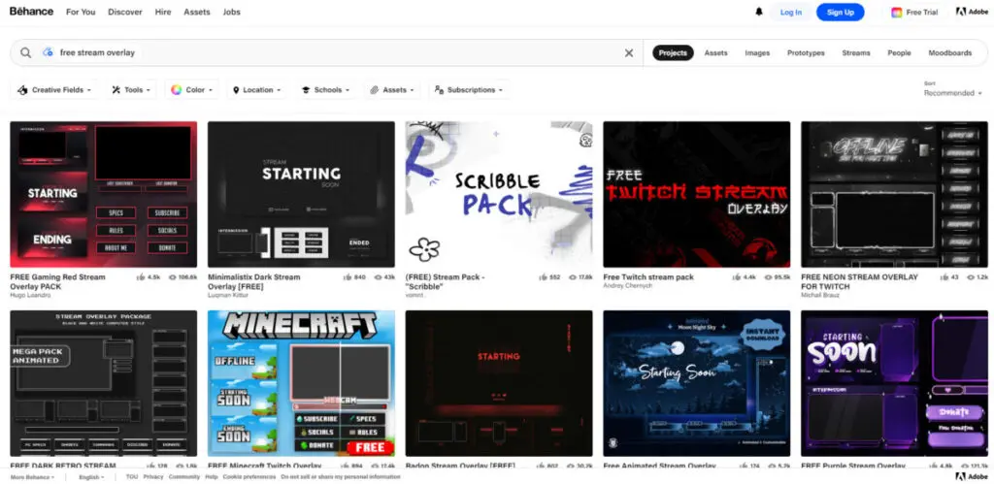Open the Privacy footer link
The height and width of the screenshot is (484, 994).
click(x=153, y=477)
